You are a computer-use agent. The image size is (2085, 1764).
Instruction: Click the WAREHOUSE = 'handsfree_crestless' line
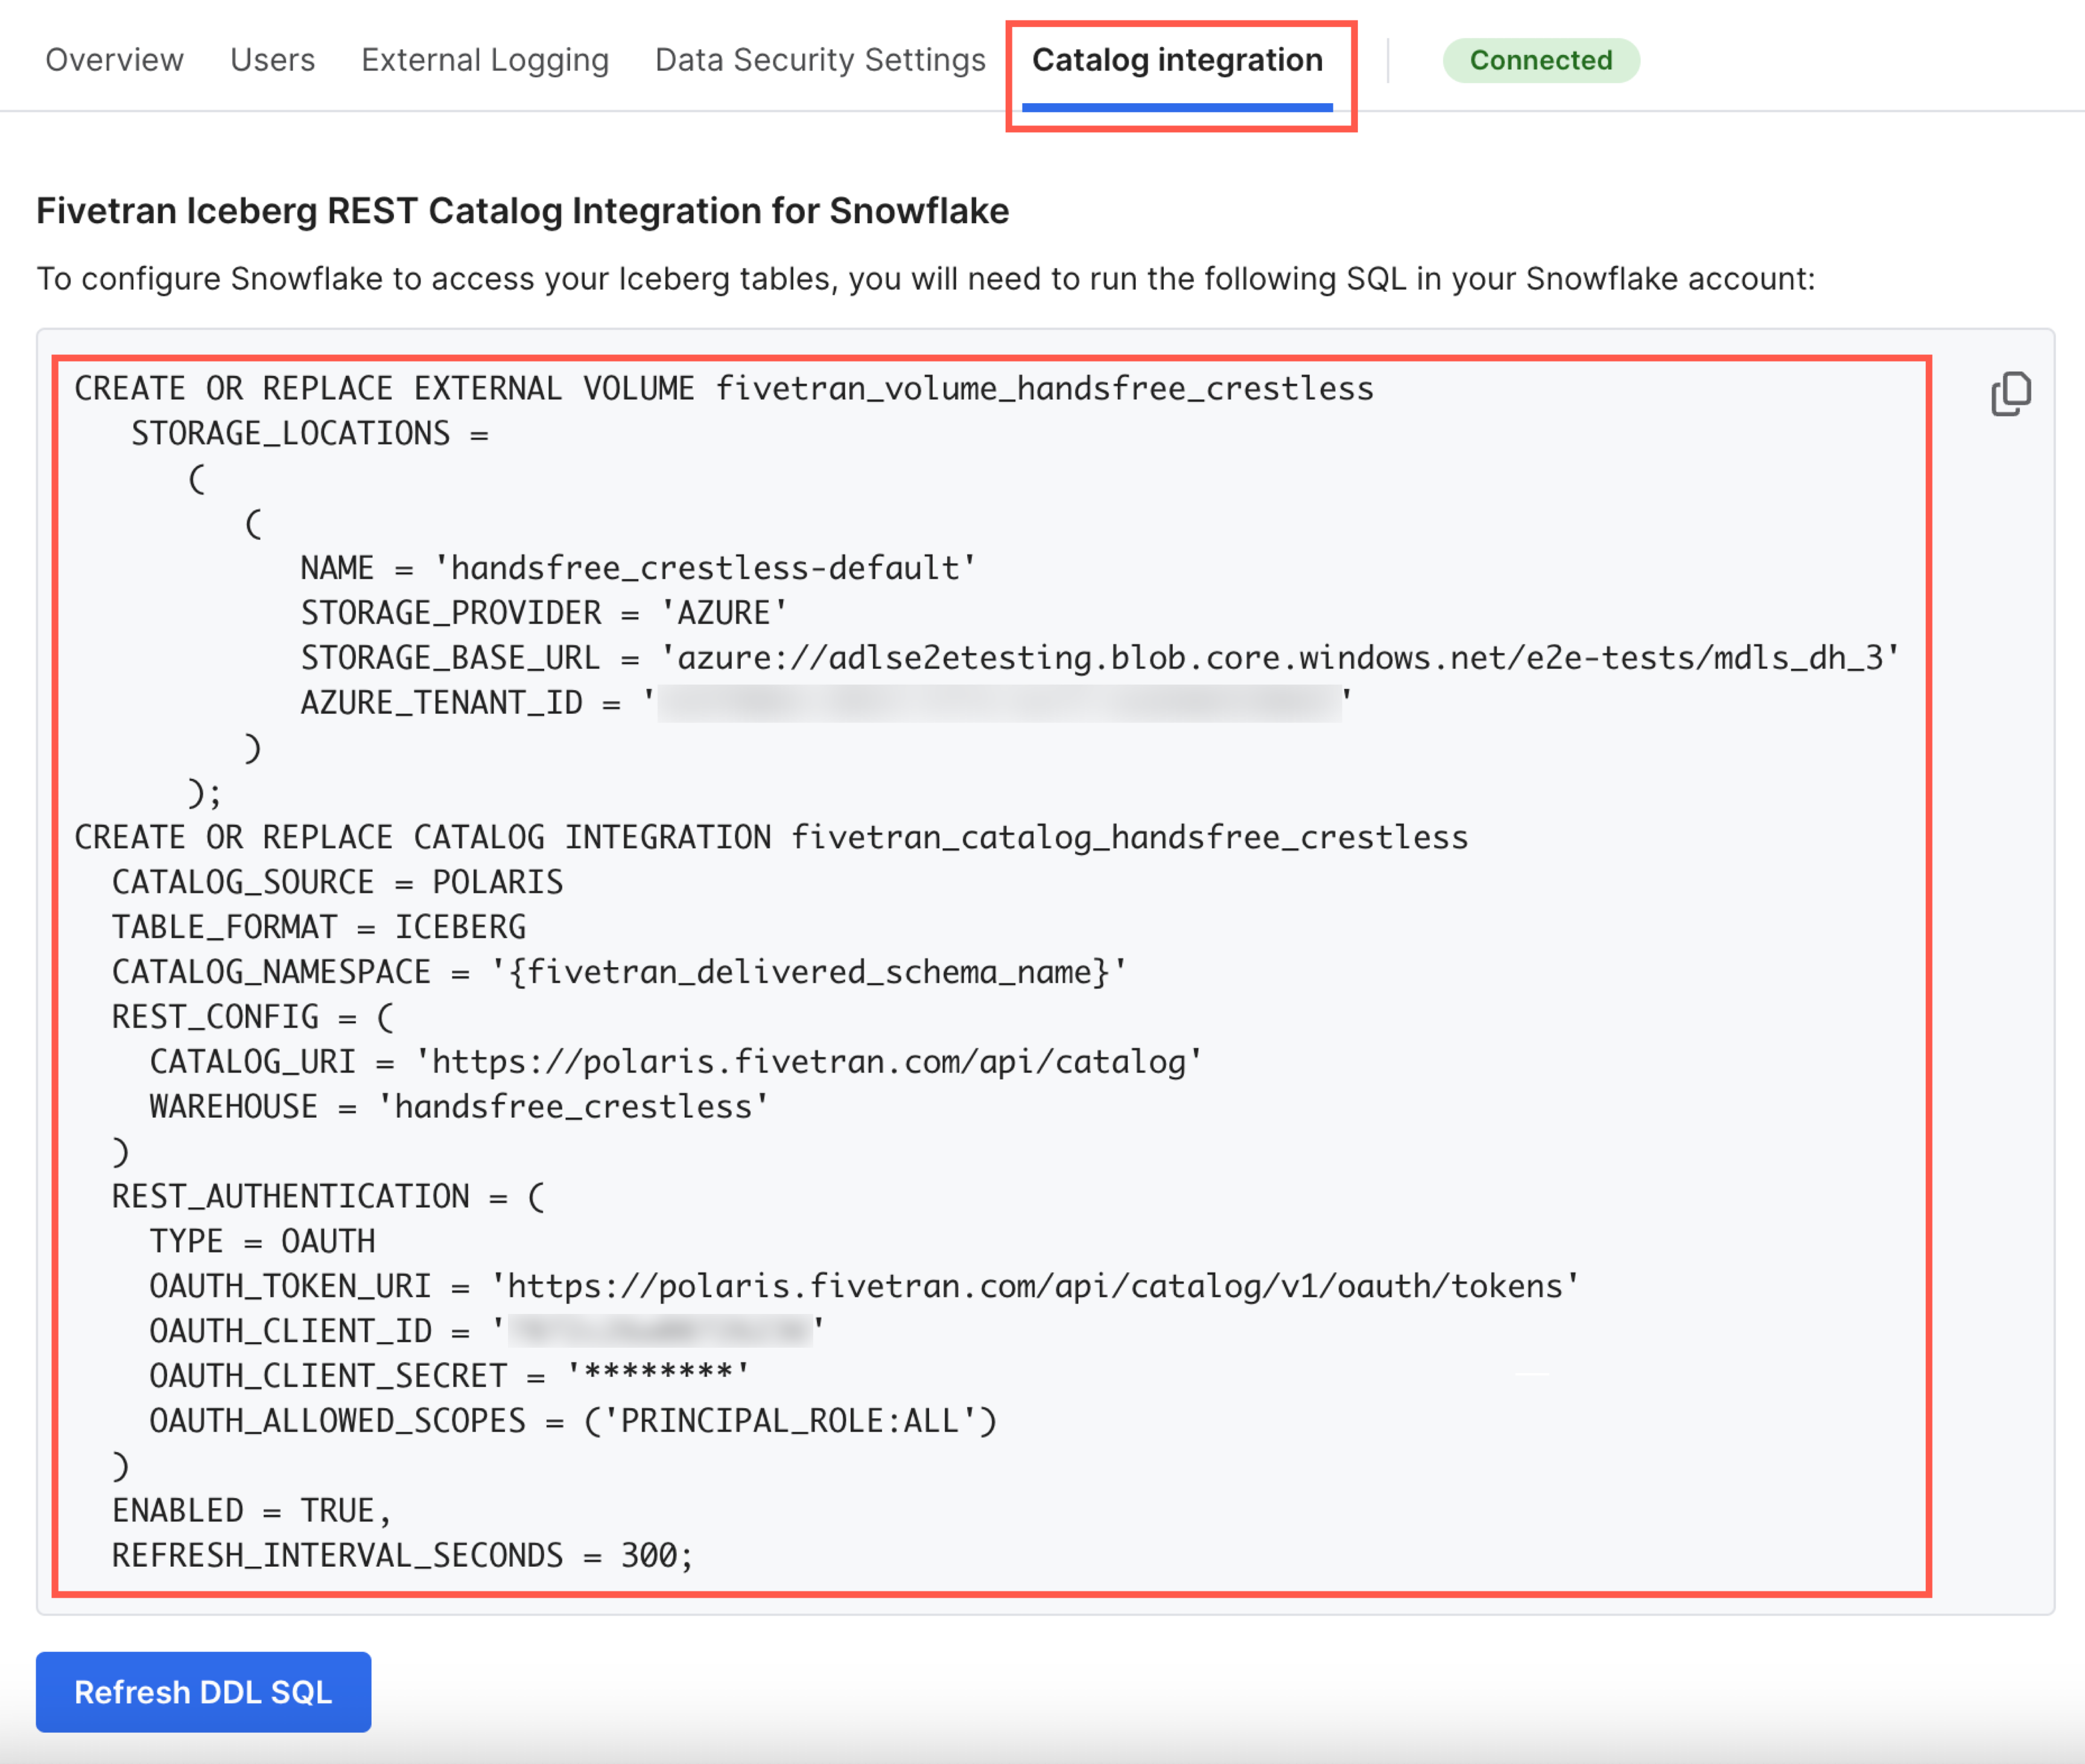459,1107
